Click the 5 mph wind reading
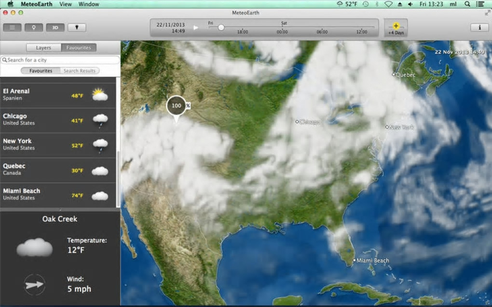The image size is (492, 307). 79,289
